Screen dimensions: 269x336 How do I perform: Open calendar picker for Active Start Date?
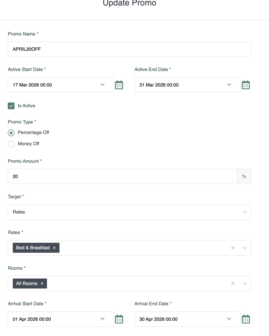(x=119, y=85)
